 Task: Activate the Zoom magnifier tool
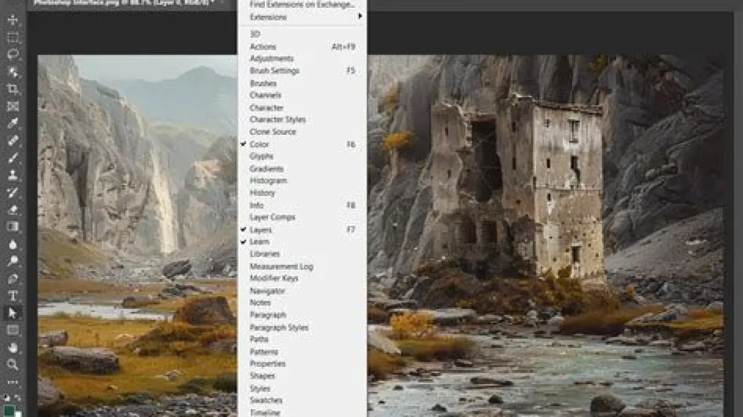click(12, 364)
